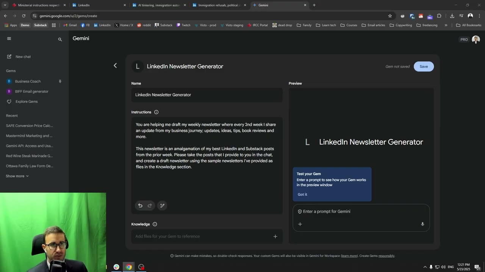Open the tab search dropdown
485x272 pixels.
(5, 5)
